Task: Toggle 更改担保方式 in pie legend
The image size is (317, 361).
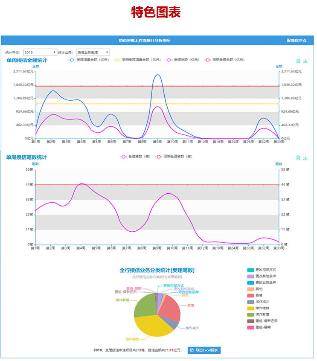Action: click(261, 270)
